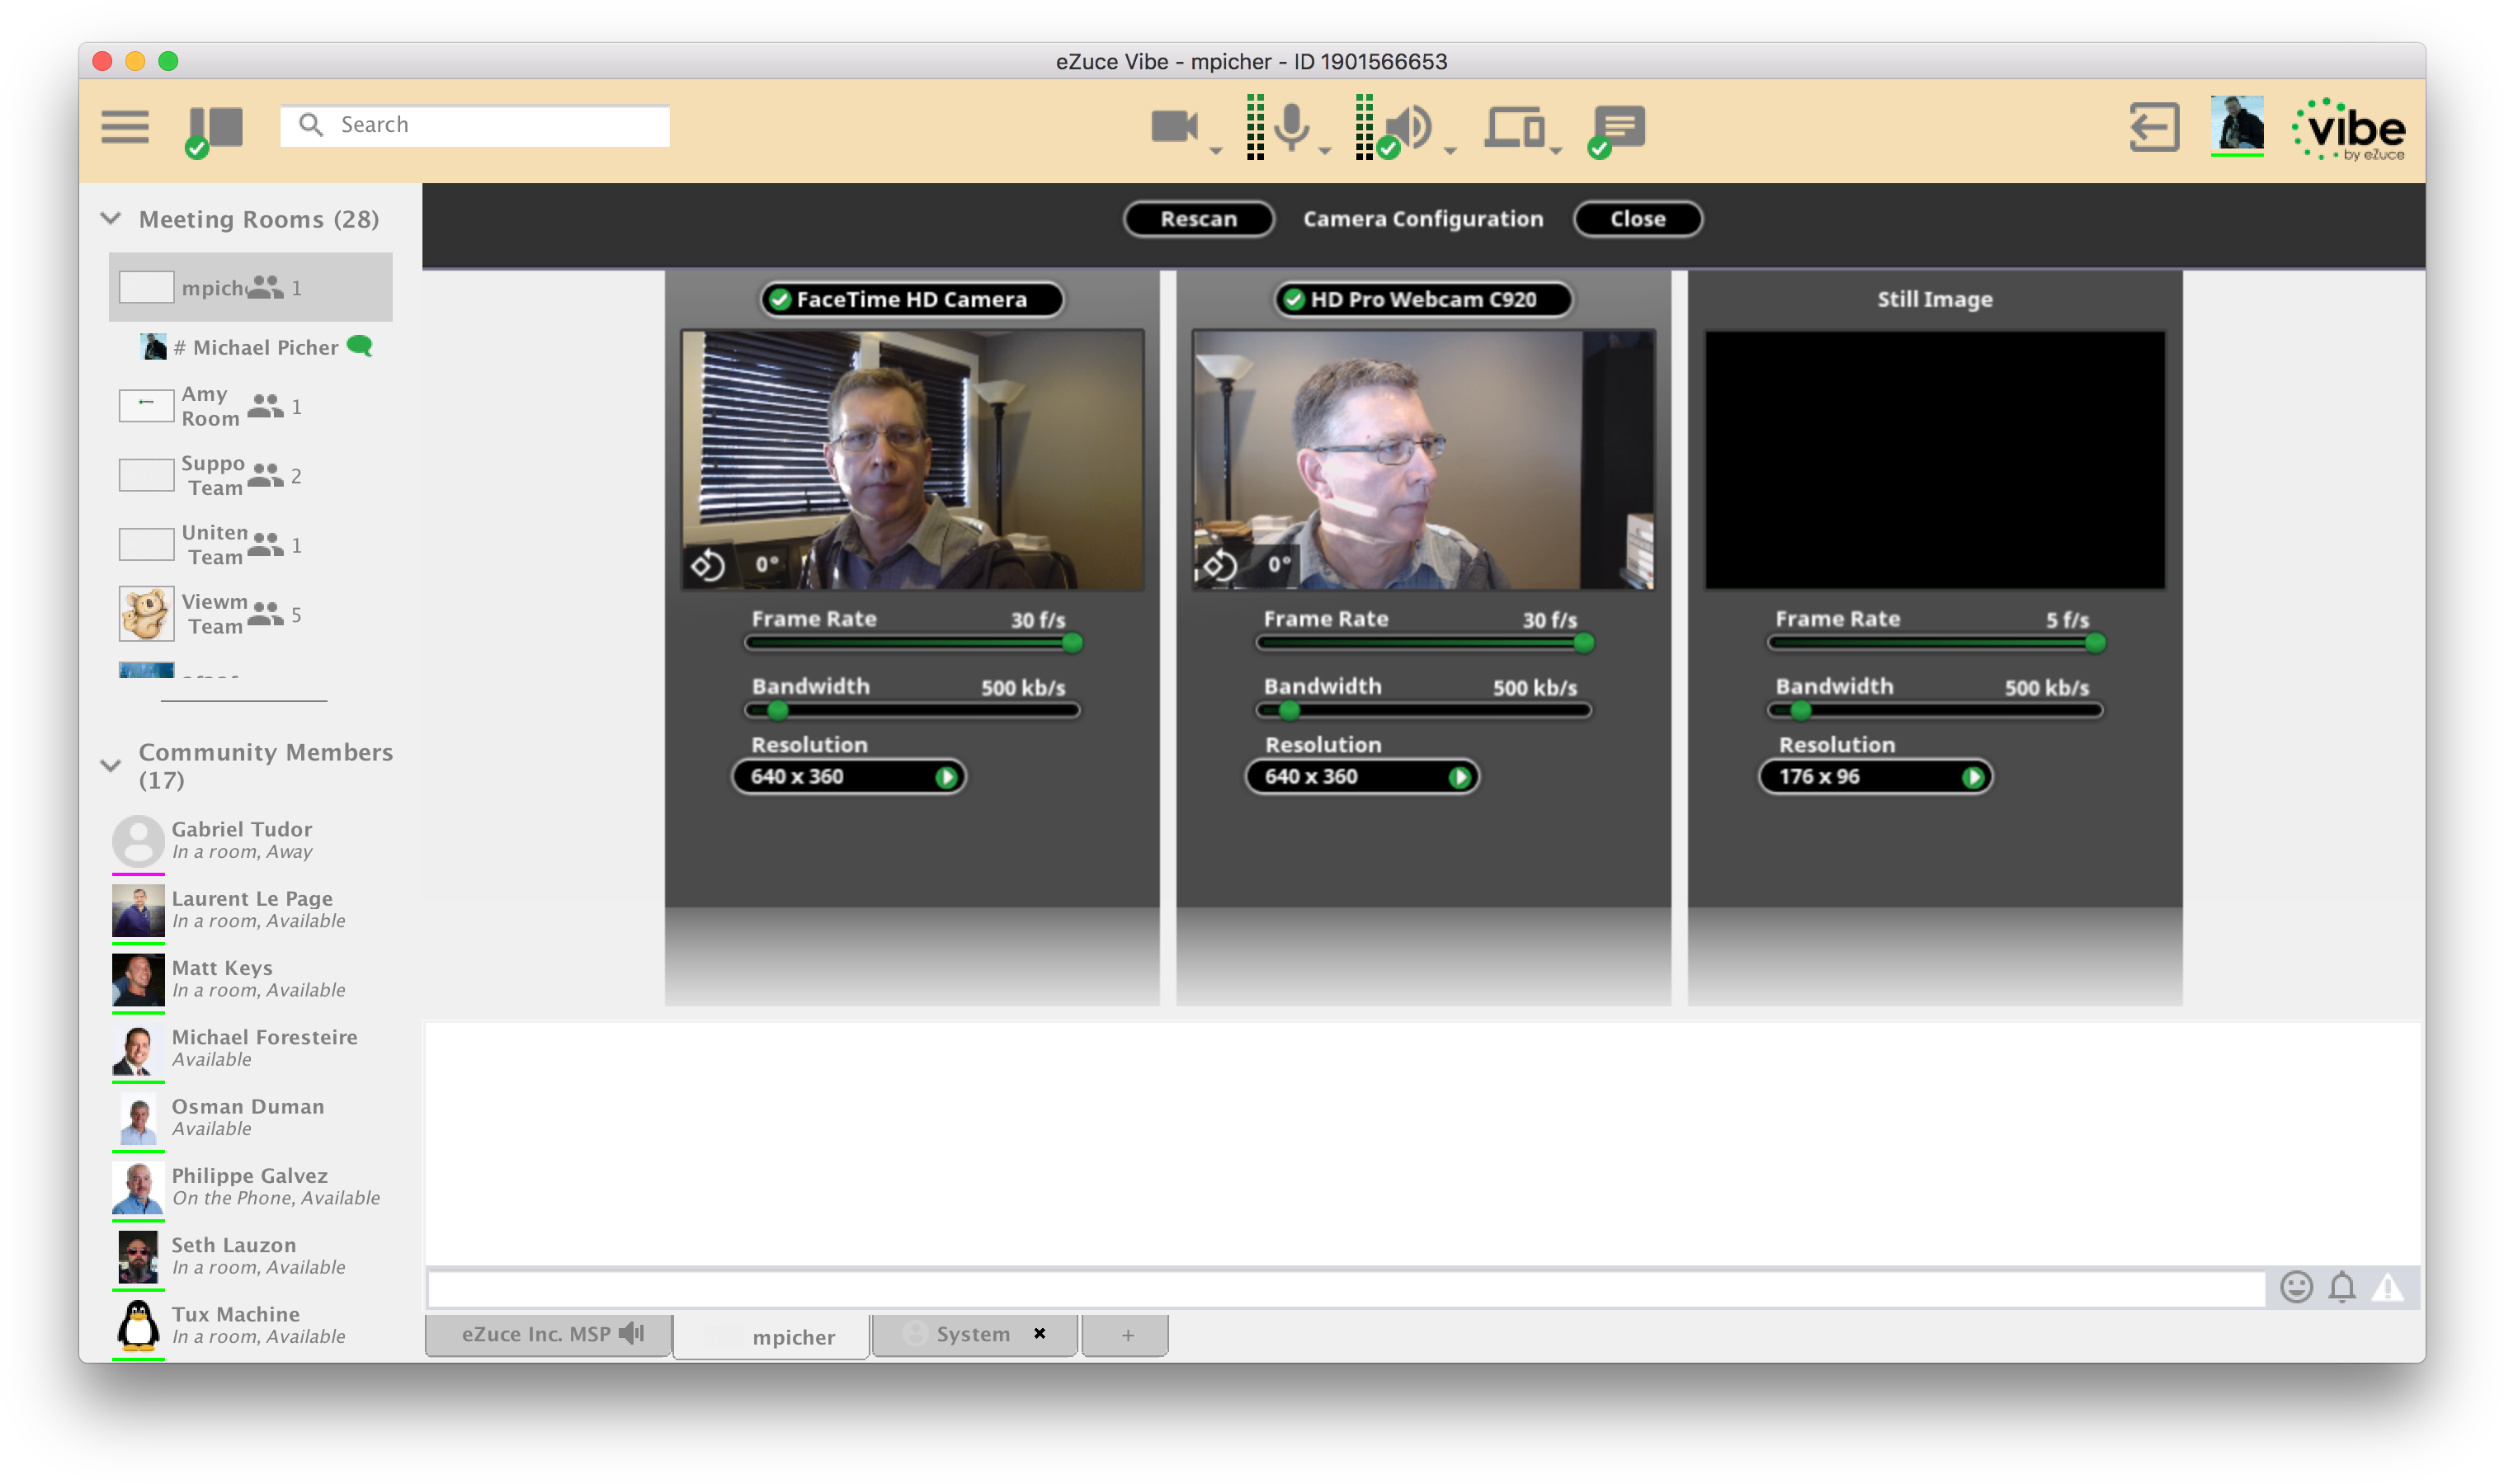Image resolution: width=2504 pixels, height=1484 pixels.
Task: Collapse the Community Members section
Action: click(111, 766)
